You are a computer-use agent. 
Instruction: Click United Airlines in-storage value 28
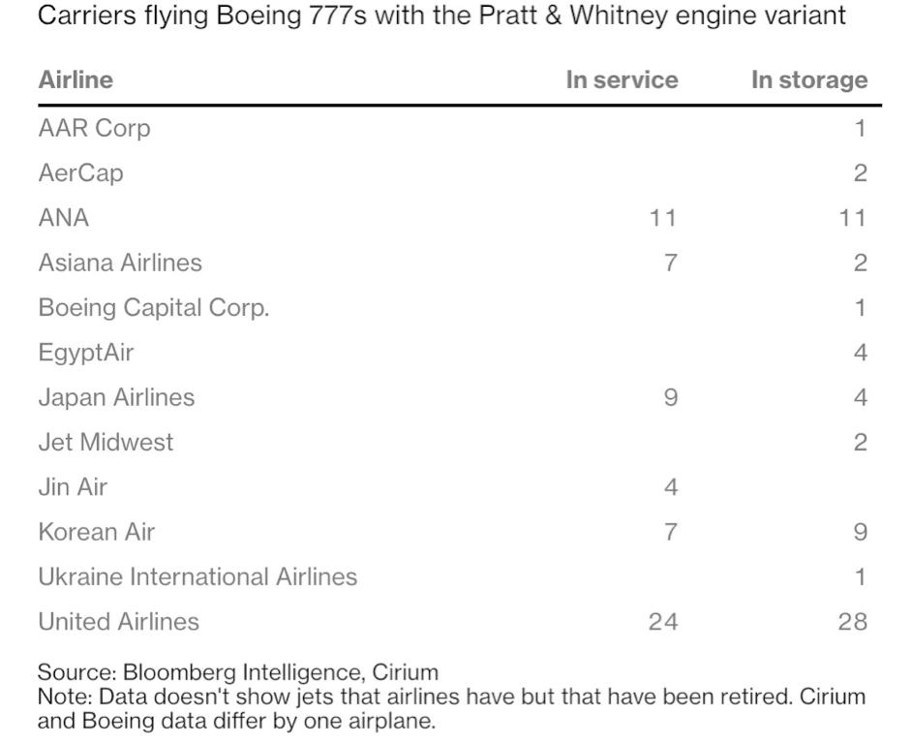[x=852, y=622]
